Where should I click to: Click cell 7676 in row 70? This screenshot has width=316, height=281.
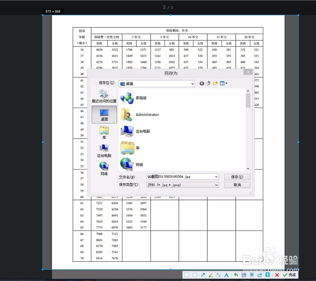[115, 258]
